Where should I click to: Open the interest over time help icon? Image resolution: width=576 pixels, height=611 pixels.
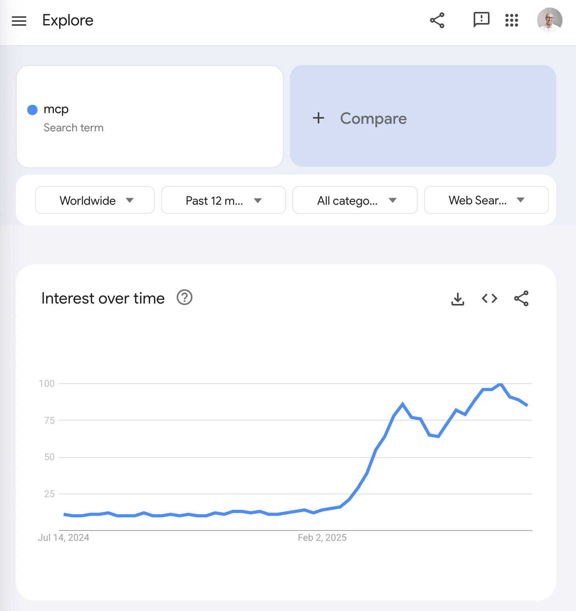tap(184, 298)
